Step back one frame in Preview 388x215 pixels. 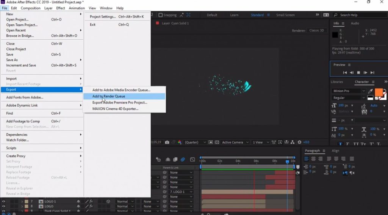point(352,73)
